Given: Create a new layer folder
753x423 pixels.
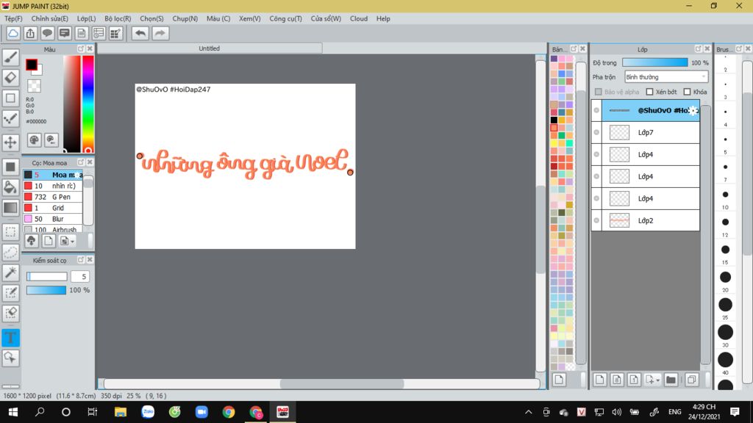Looking at the screenshot, I should tap(671, 380).
